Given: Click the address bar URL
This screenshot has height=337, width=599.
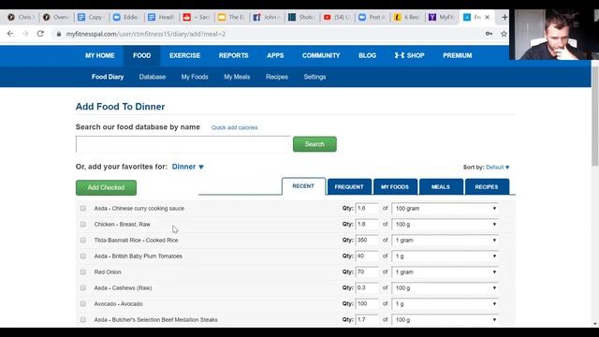Looking at the screenshot, I should click(x=146, y=34).
